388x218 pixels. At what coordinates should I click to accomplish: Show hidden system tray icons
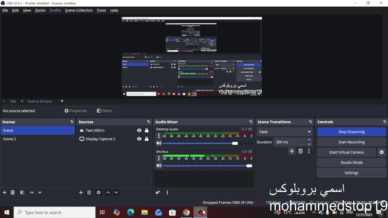pyautogui.click(x=314, y=213)
